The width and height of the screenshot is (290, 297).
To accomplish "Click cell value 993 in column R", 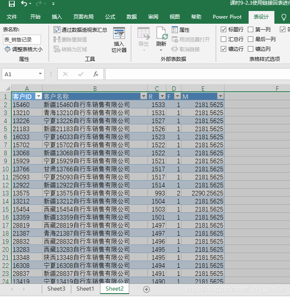I will (157, 193).
